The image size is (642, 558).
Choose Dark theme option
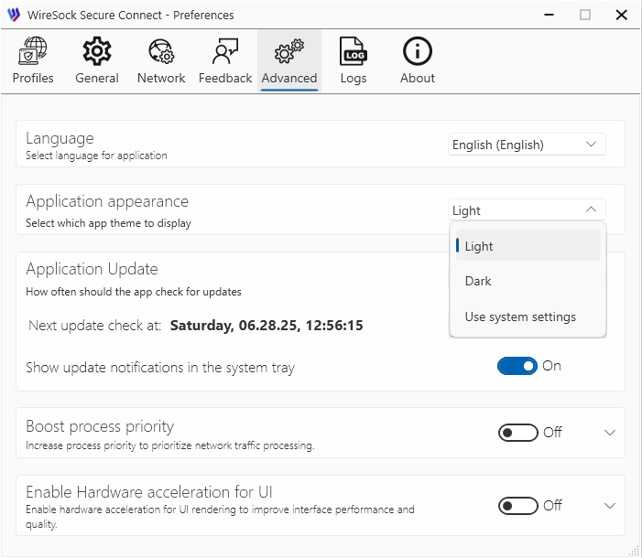pyautogui.click(x=528, y=281)
